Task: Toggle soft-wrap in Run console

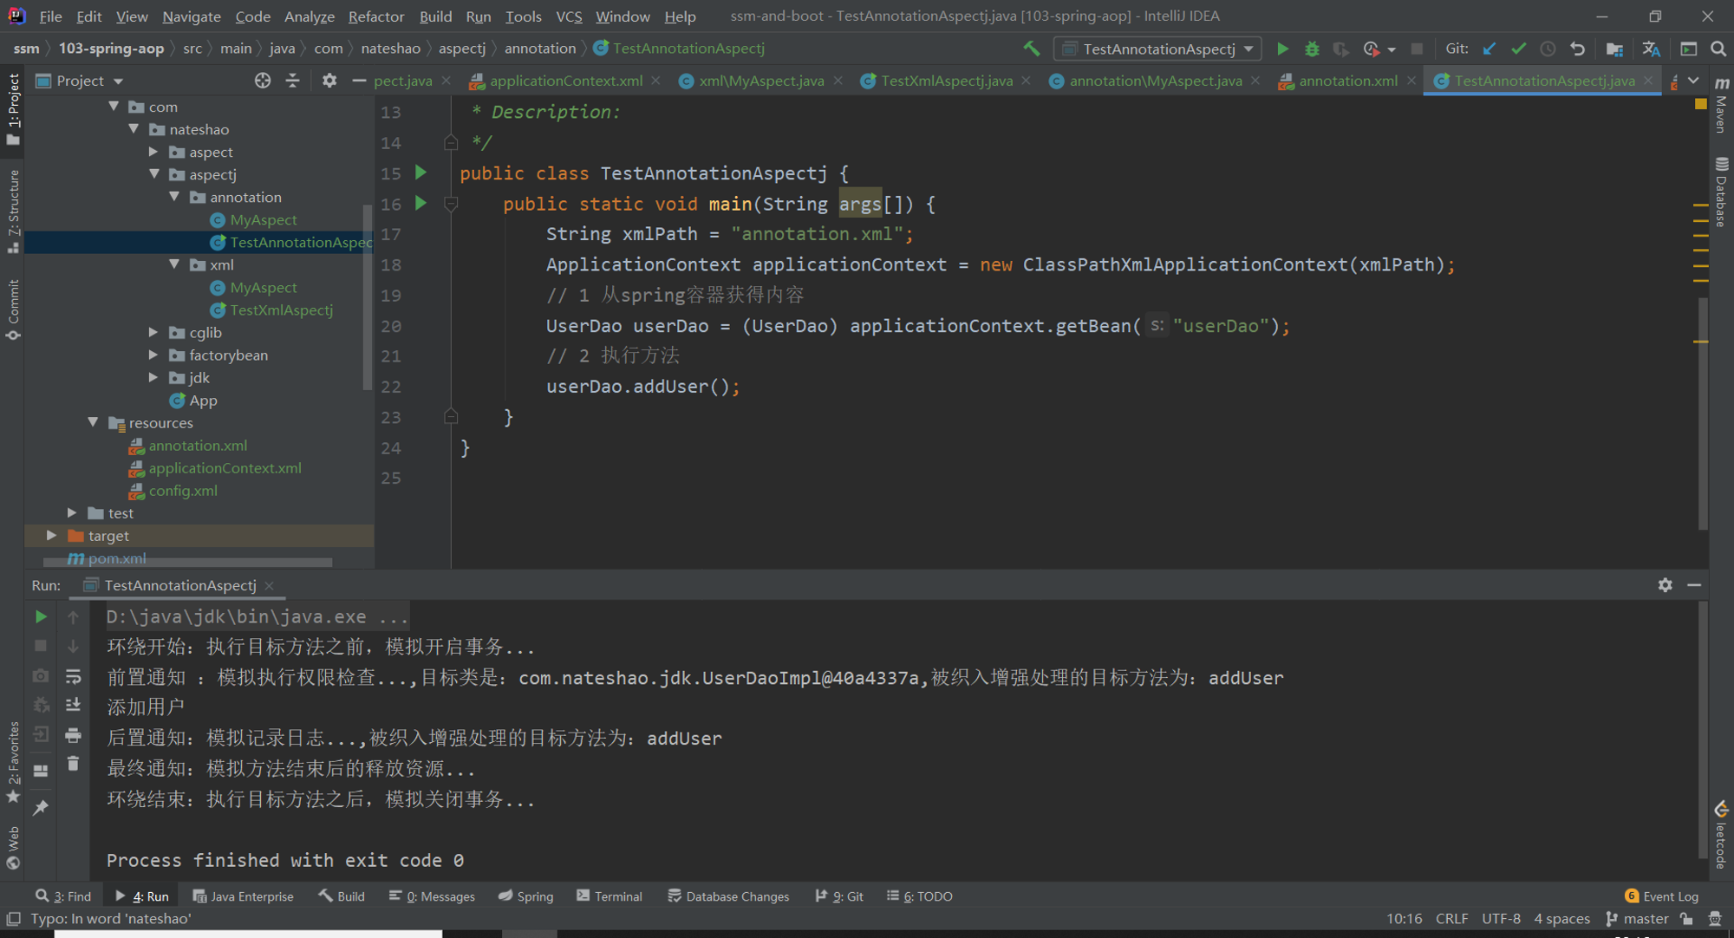Action: coord(73,676)
